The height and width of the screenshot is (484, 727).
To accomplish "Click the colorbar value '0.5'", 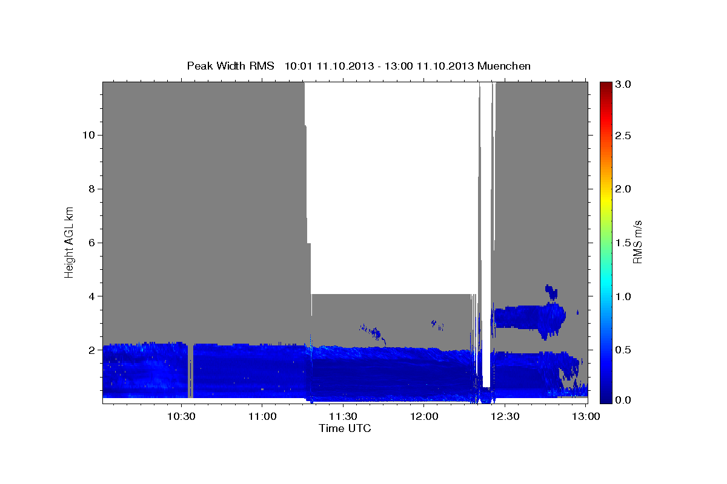I will click(x=624, y=350).
